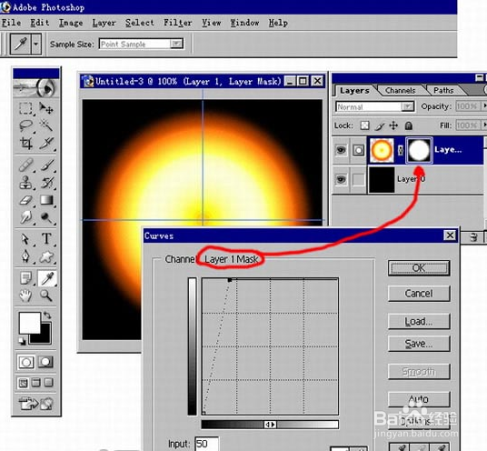Open the blending mode Normal dropdown
Viewport: 487px width, 451px height.
[407, 107]
